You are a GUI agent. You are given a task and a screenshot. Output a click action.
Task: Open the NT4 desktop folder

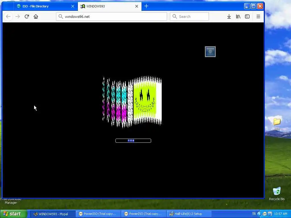click(x=277, y=124)
